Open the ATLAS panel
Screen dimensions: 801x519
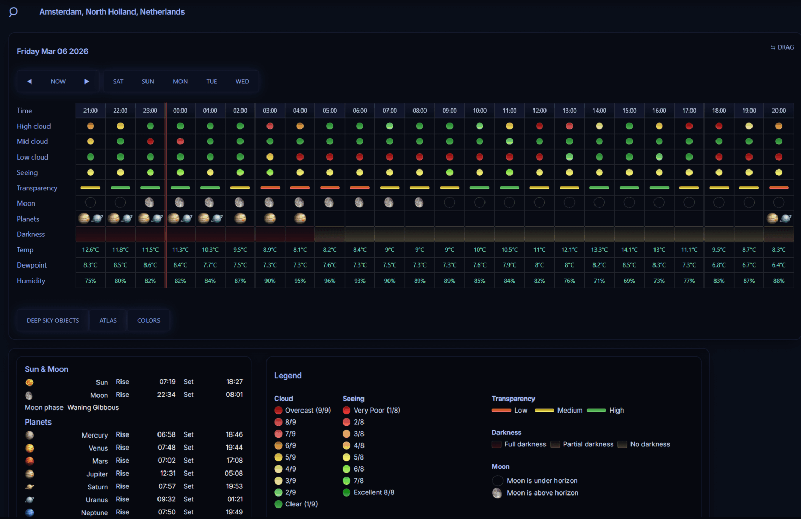(107, 320)
